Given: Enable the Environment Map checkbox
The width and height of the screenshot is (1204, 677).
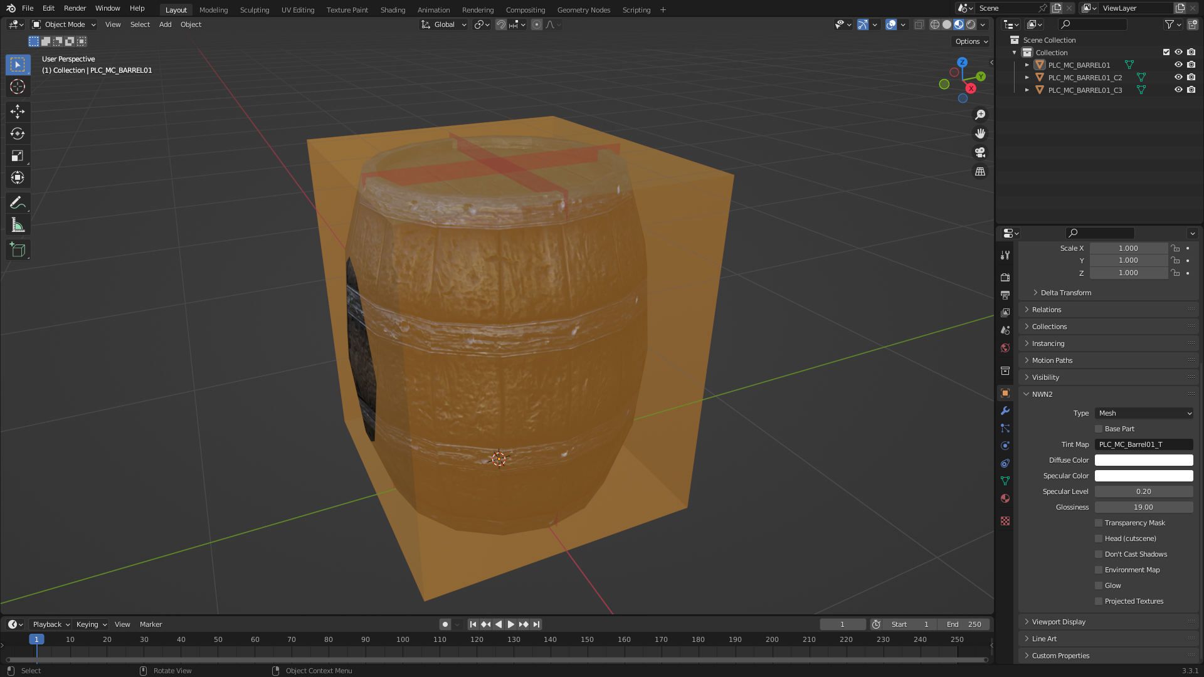Looking at the screenshot, I should click(1099, 570).
